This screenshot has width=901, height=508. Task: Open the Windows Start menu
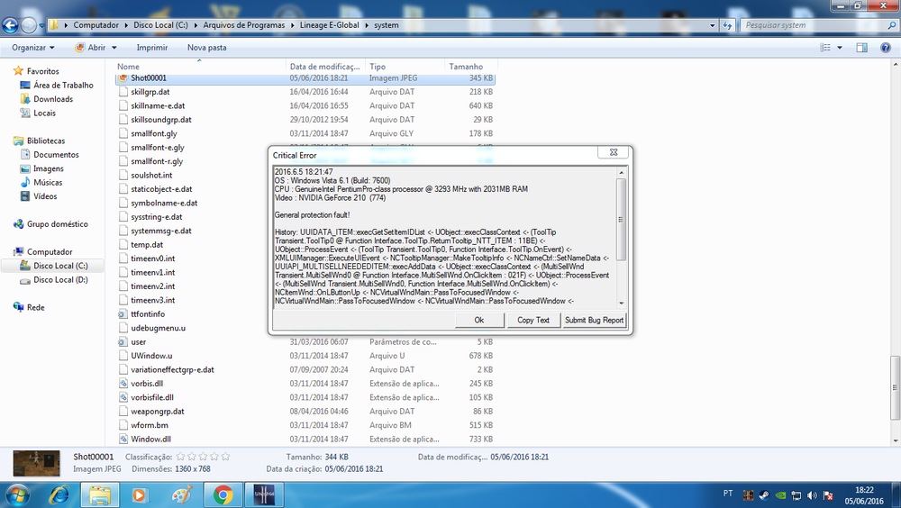[18, 494]
